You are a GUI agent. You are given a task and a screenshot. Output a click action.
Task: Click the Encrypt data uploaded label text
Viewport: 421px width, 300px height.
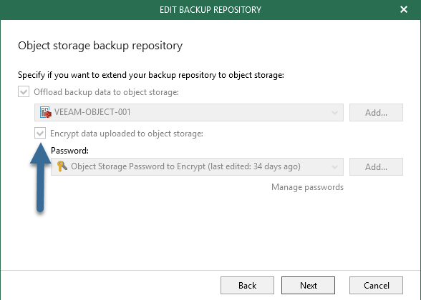pos(127,134)
